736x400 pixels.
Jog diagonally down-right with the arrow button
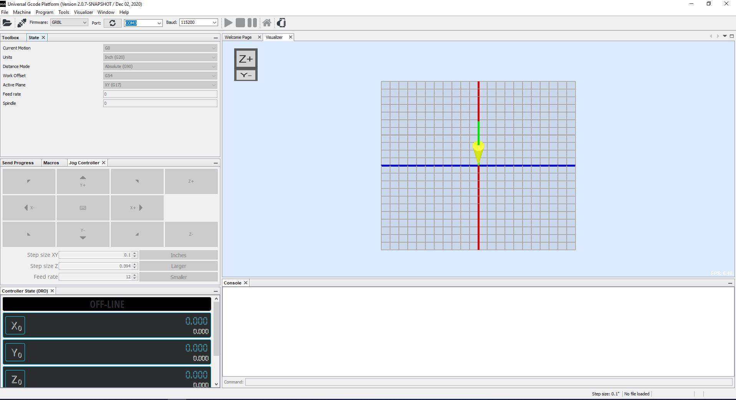tap(137, 234)
